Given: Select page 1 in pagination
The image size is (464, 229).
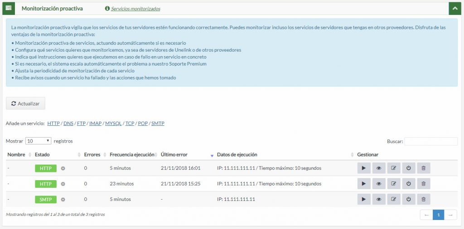Looking at the screenshot, I should 439,215.
